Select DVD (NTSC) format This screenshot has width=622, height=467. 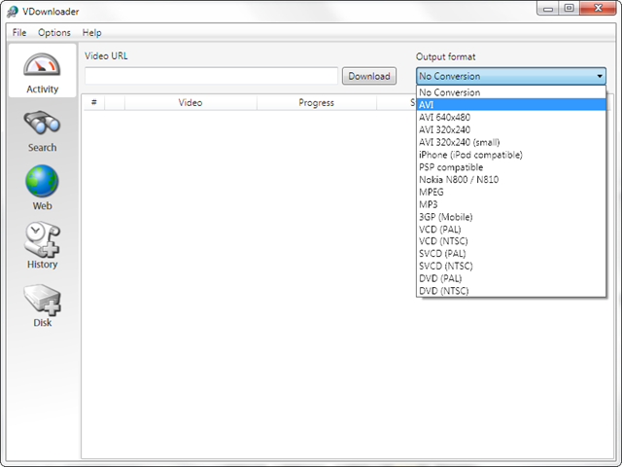tap(511, 291)
